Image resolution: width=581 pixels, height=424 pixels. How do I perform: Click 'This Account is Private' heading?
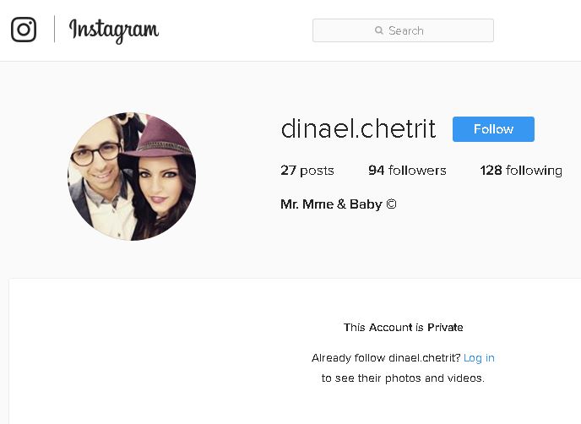(x=403, y=327)
